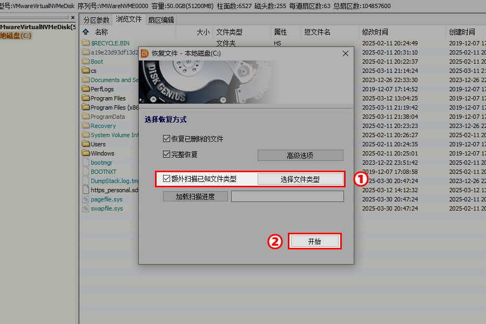Click modified time 2025-03-12 13:04:25
This screenshot has width=486, height=324.
click(390, 98)
